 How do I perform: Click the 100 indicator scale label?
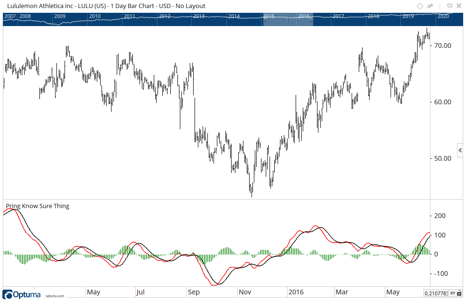[440, 235]
